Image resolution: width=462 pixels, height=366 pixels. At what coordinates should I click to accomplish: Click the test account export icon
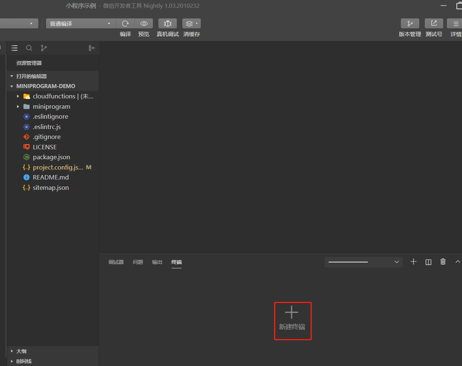pos(434,24)
